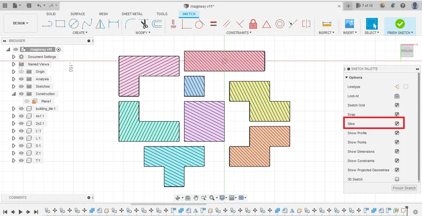422x216 pixels.
Task: Apply the Perpendicular constraint
Action: [x=239, y=24]
